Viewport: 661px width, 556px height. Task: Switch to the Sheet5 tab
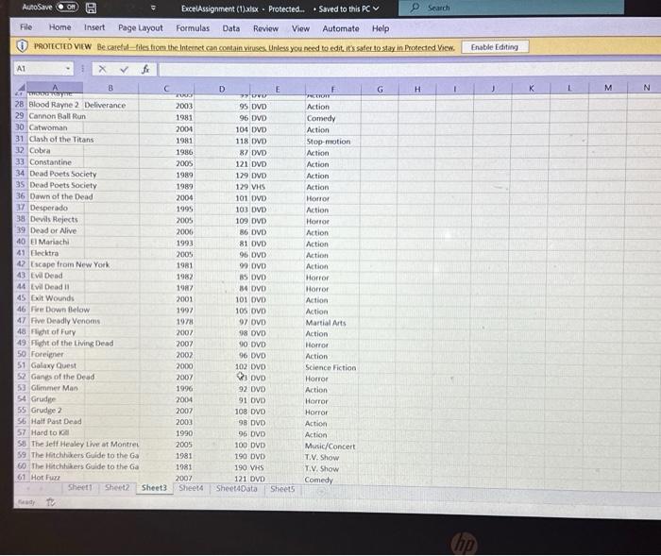pyautogui.click(x=282, y=489)
